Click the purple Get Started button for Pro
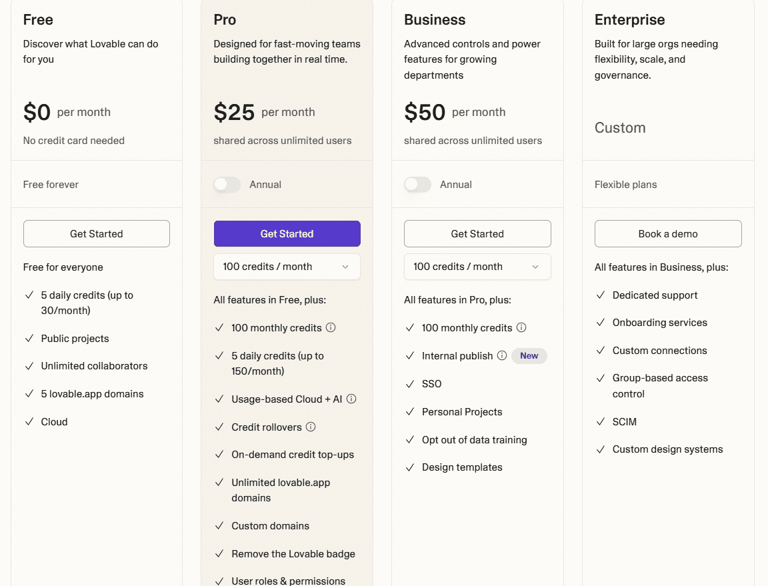This screenshot has height=586, width=768. click(x=287, y=233)
